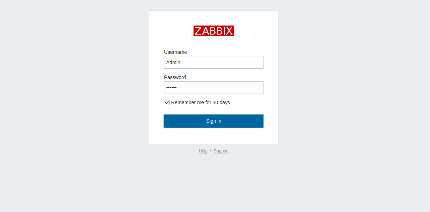Click the dot separator between Help and Support
Image resolution: width=430 pixels, height=212 pixels.
click(211, 151)
